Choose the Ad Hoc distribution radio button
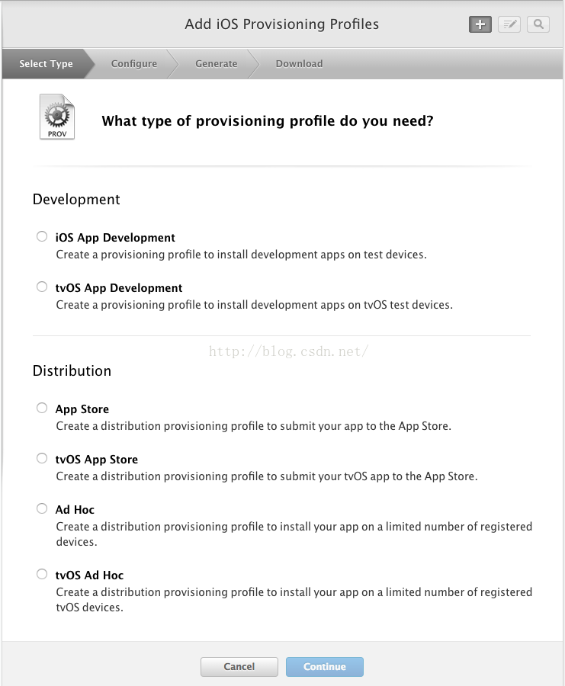Viewport: 565px width, 686px height. point(42,509)
